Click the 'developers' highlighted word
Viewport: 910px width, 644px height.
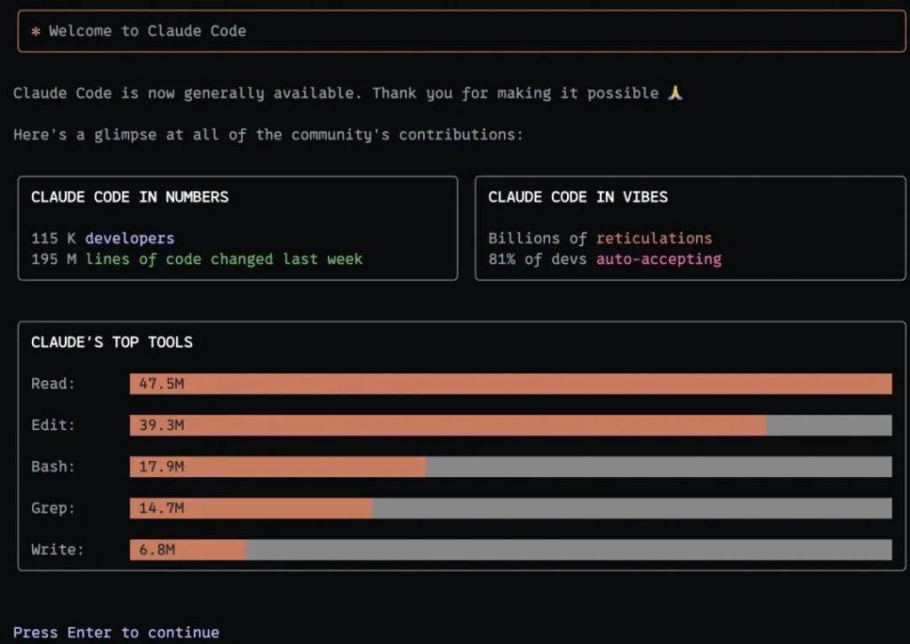pos(130,238)
